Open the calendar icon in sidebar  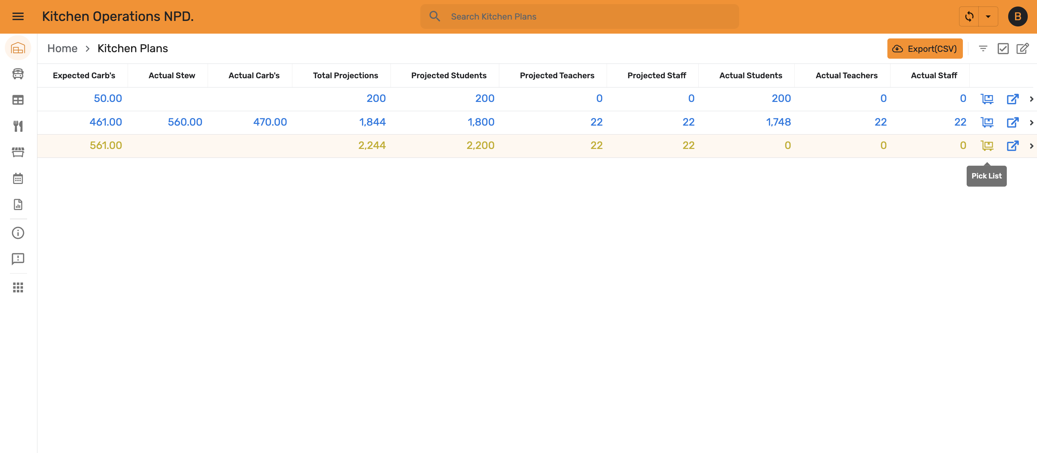click(x=18, y=178)
